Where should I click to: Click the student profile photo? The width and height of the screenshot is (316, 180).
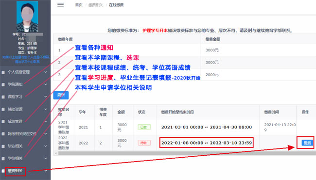[x=27, y=16]
